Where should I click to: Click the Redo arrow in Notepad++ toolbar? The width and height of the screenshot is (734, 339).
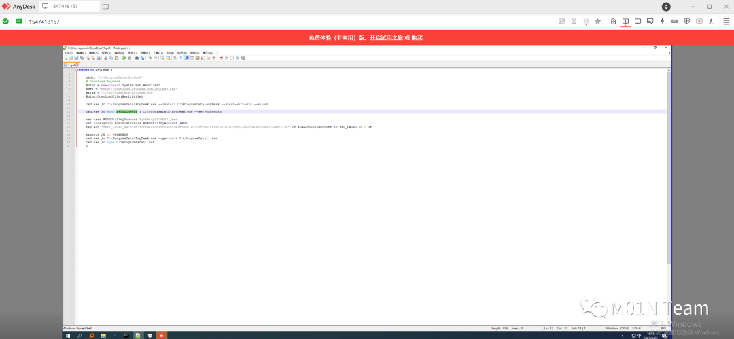(x=130, y=58)
